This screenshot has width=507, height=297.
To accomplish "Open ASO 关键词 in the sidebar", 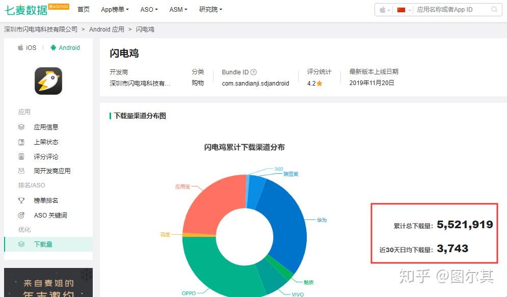I will click(50, 215).
